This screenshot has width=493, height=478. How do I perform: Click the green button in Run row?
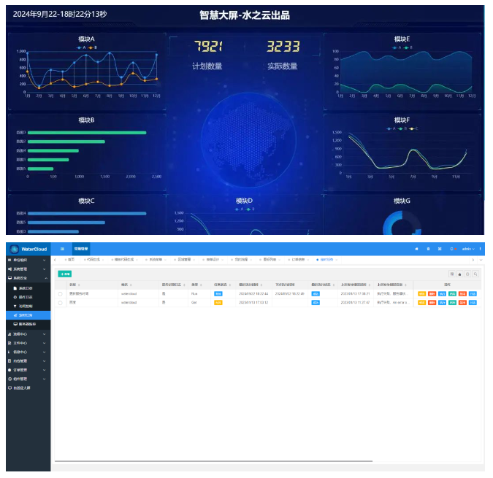click(452, 293)
